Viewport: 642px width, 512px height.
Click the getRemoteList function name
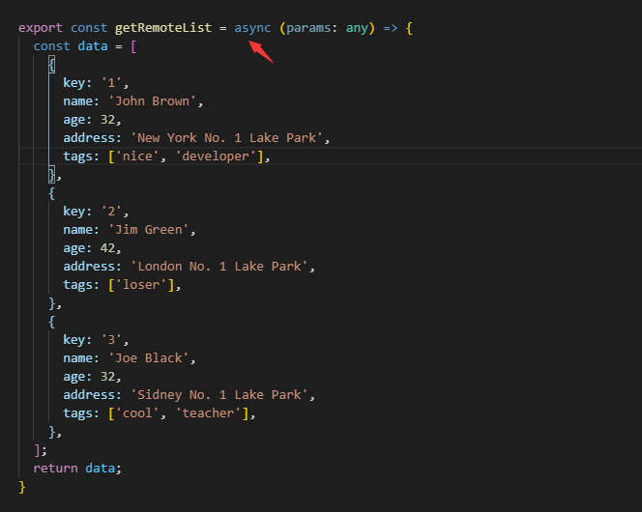coord(163,28)
